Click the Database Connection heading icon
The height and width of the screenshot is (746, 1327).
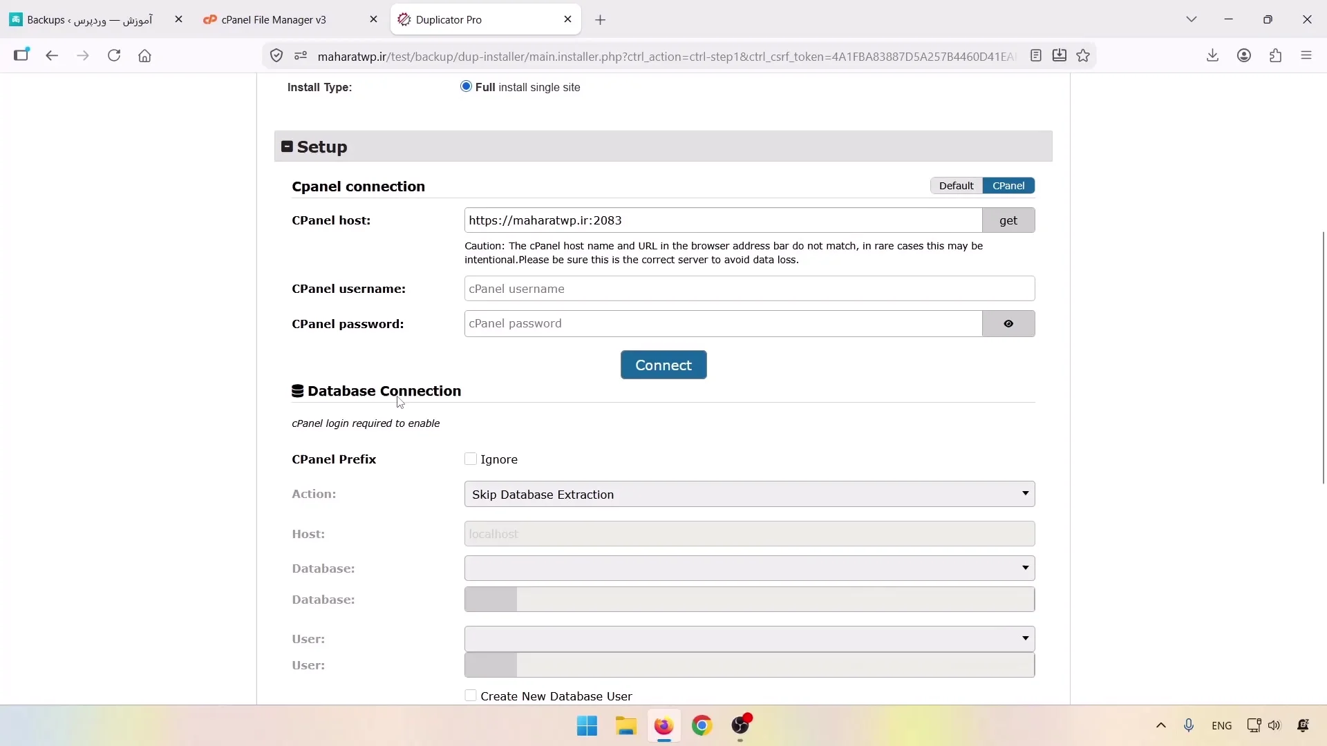[298, 391]
